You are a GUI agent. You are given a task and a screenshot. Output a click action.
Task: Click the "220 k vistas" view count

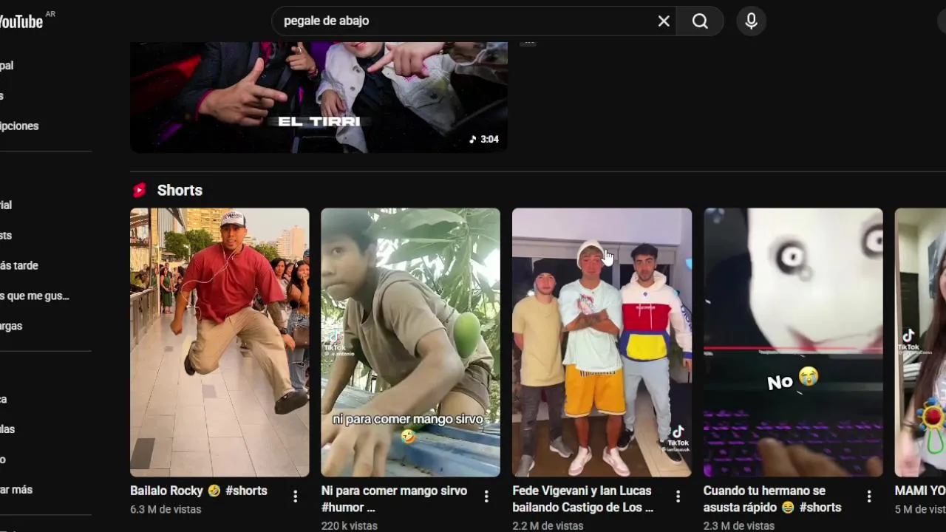350,526
